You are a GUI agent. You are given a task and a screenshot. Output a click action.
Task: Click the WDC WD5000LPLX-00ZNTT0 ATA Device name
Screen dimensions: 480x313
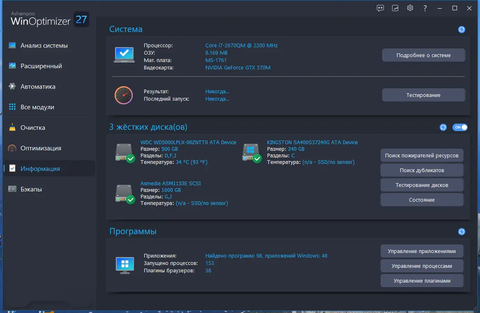188,142
